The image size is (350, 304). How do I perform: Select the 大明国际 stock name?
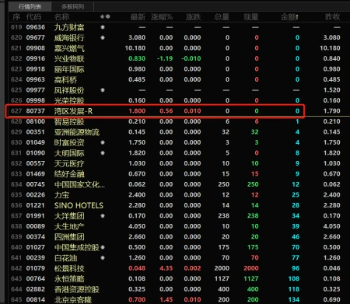[x=69, y=153]
